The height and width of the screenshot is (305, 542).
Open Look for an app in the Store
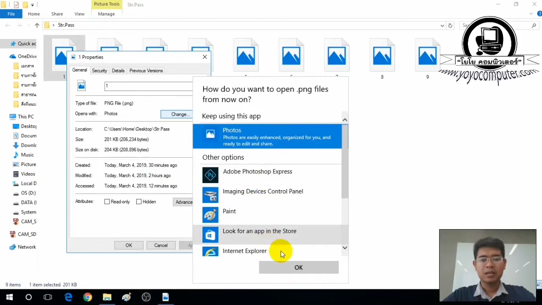point(259,231)
